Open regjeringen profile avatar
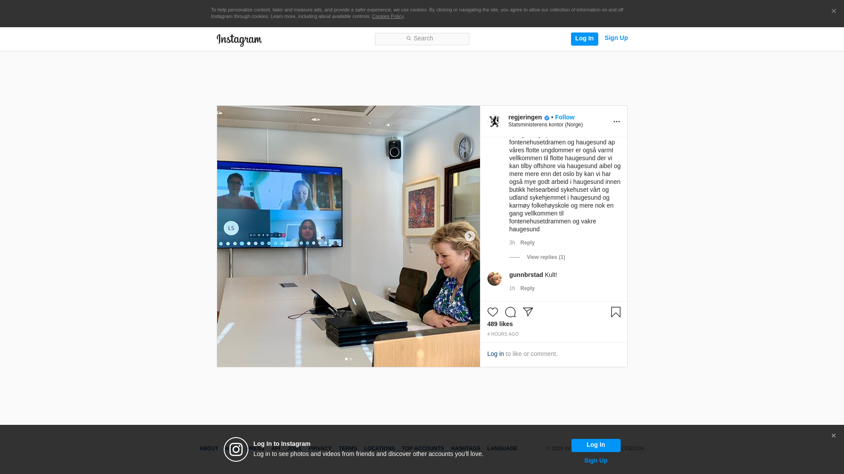Image resolution: width=844 pixels, height=474 pixels. coord(495,121)
